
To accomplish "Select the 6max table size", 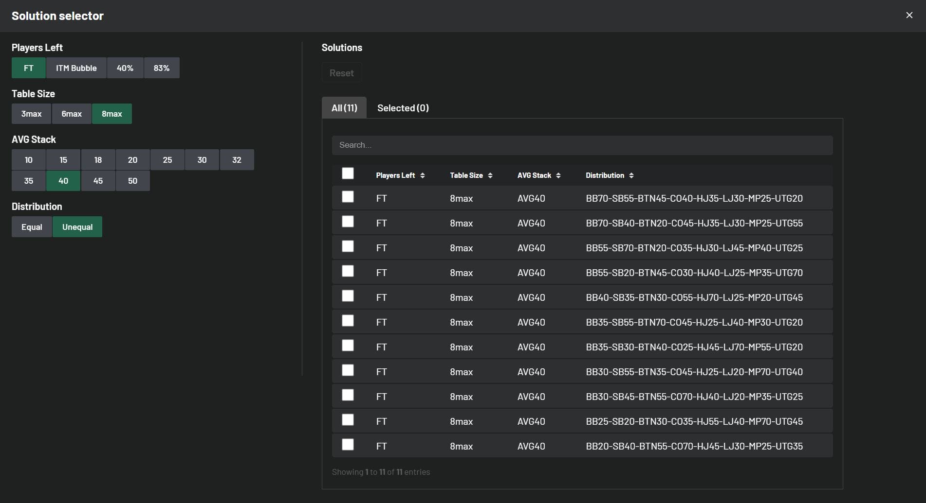I will 72,114.
